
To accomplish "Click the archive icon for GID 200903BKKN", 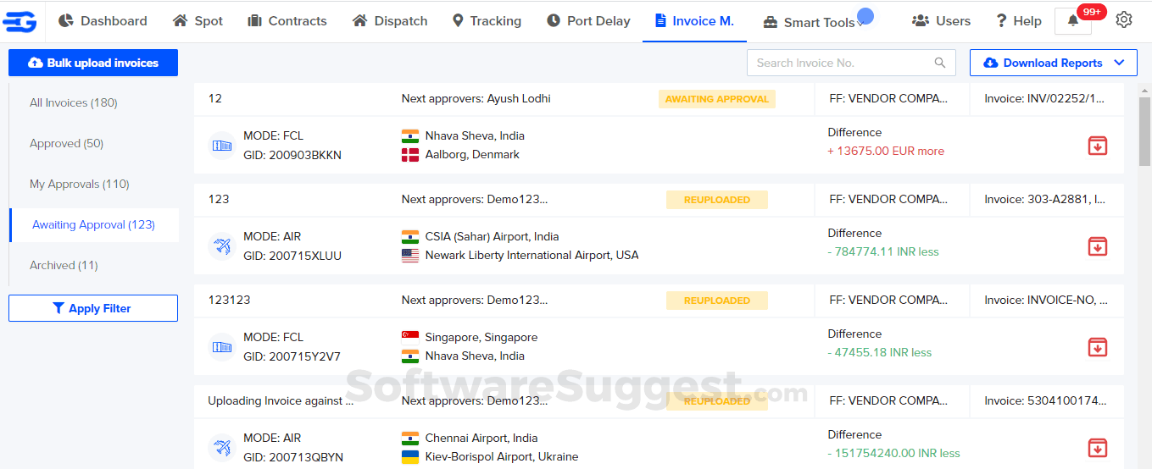I will point(1098,146).
